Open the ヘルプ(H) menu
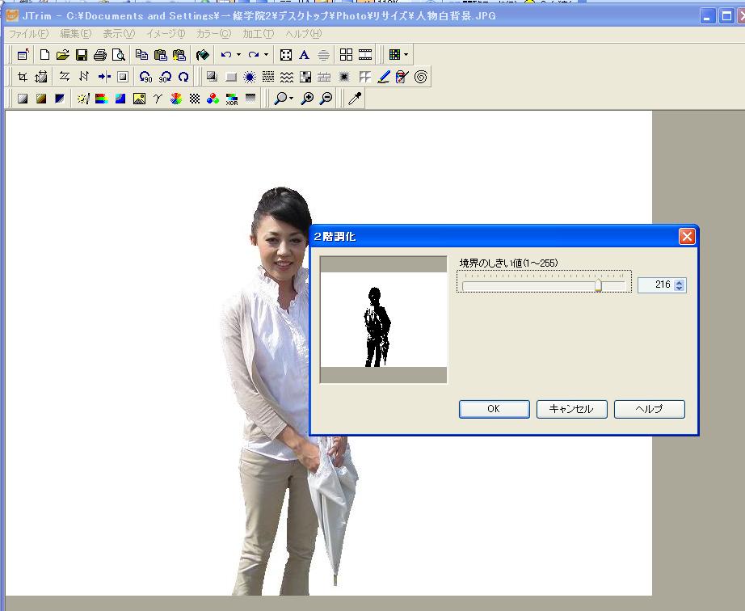 coord(304,34)
